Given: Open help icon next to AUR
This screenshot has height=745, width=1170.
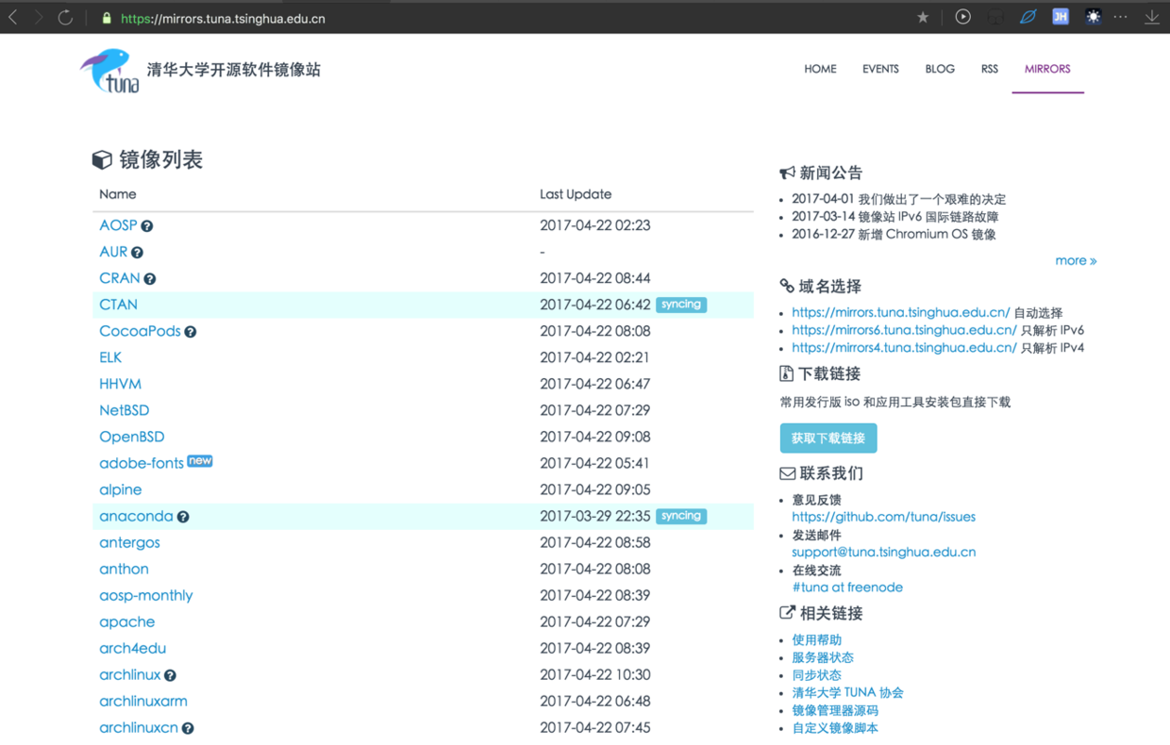Looking at the screenshot, I should pyautogui.click(x=137, y=253).
